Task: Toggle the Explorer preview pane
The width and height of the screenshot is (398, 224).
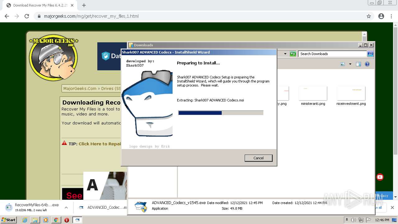Action: (x=359, y=64)
